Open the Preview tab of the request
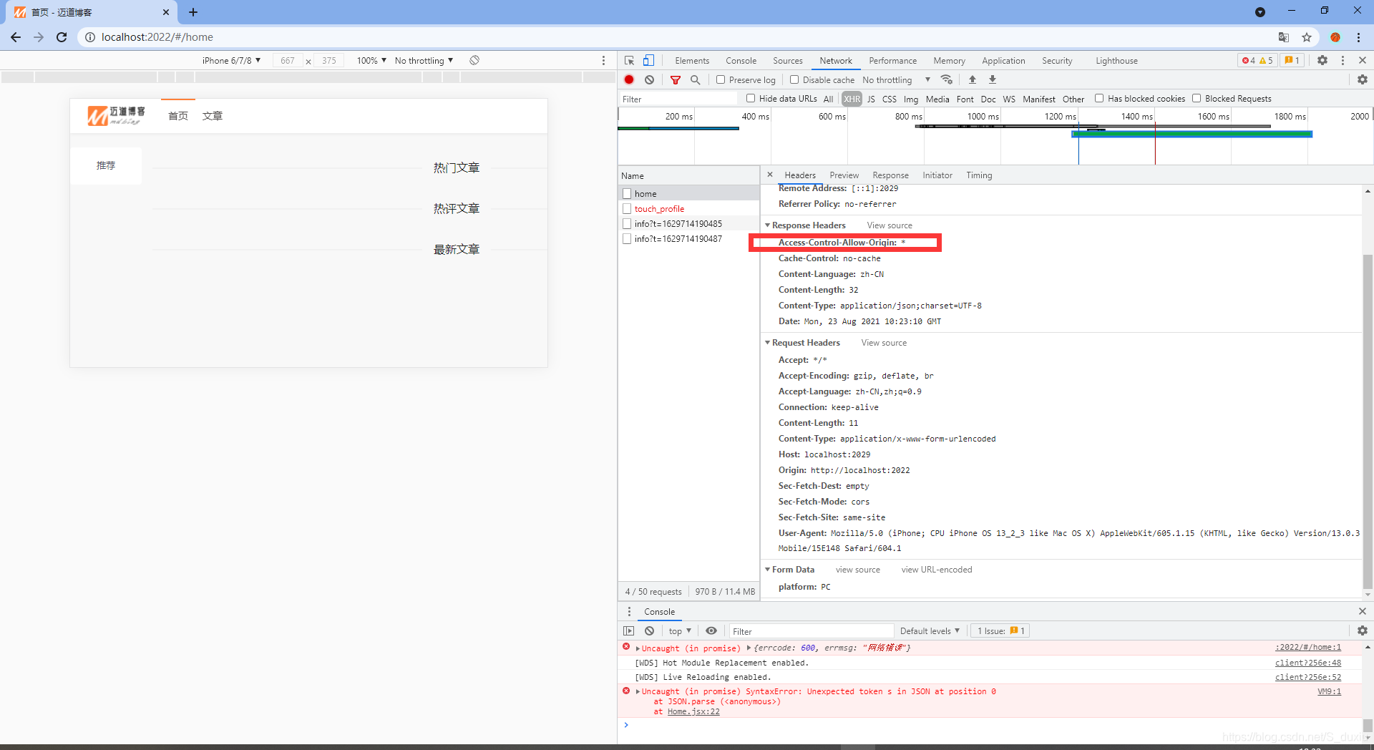The height and width of the screenshot is (750, 1374). coord(844,175)
